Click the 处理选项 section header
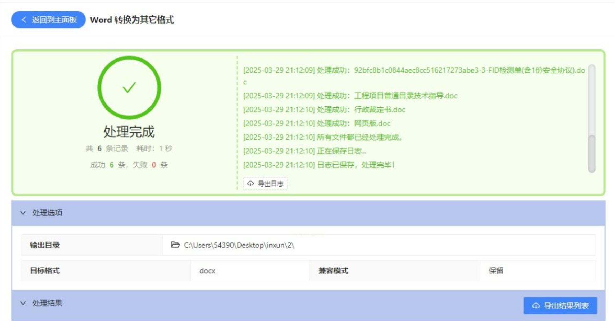 [x=47, y=213]
